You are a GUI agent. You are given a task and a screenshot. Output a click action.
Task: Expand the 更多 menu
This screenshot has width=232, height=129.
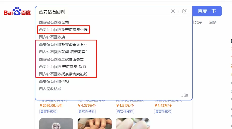pyautogui.click(x=213, y=22)
